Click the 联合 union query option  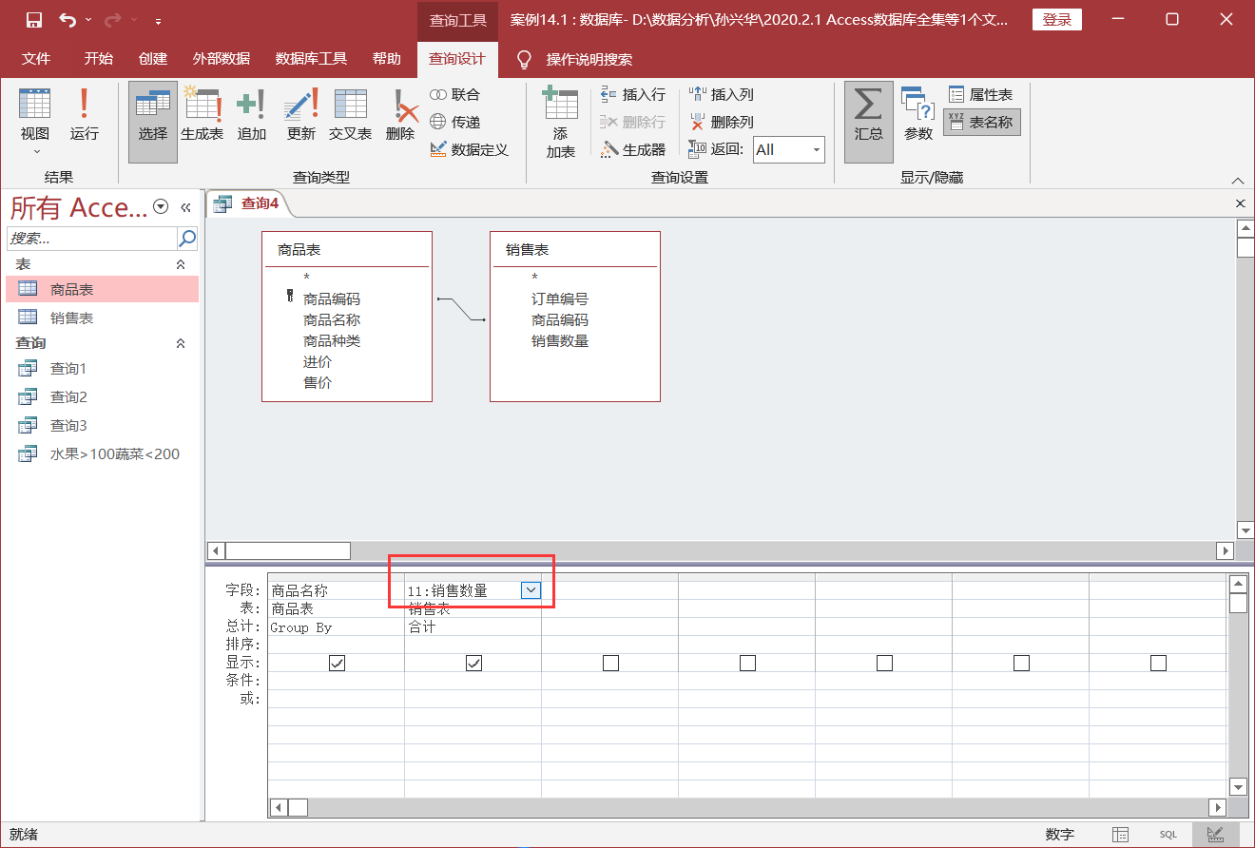[455, 94]
